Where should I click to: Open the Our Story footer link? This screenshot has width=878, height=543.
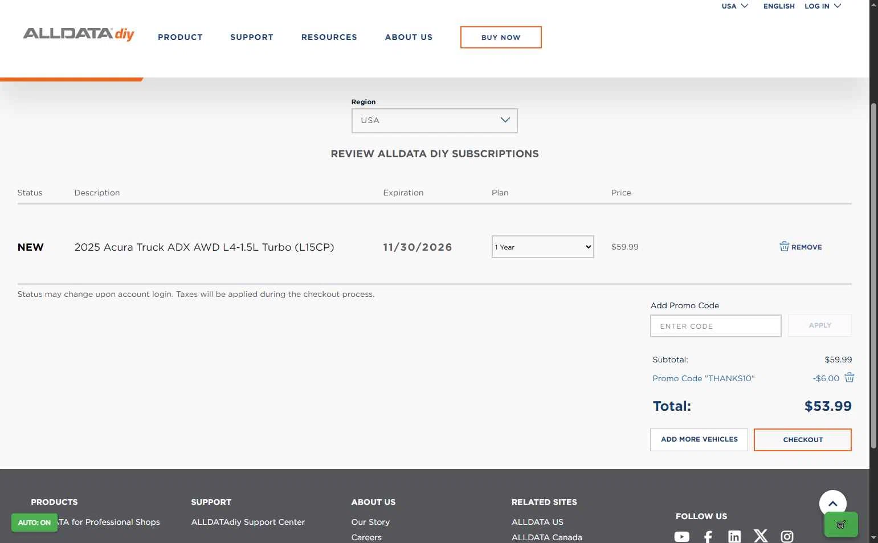click(370, 522)
